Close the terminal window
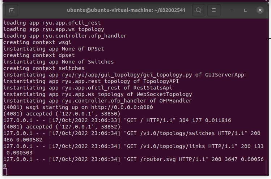This screenshot has height=179, width=271. [260, 10]
